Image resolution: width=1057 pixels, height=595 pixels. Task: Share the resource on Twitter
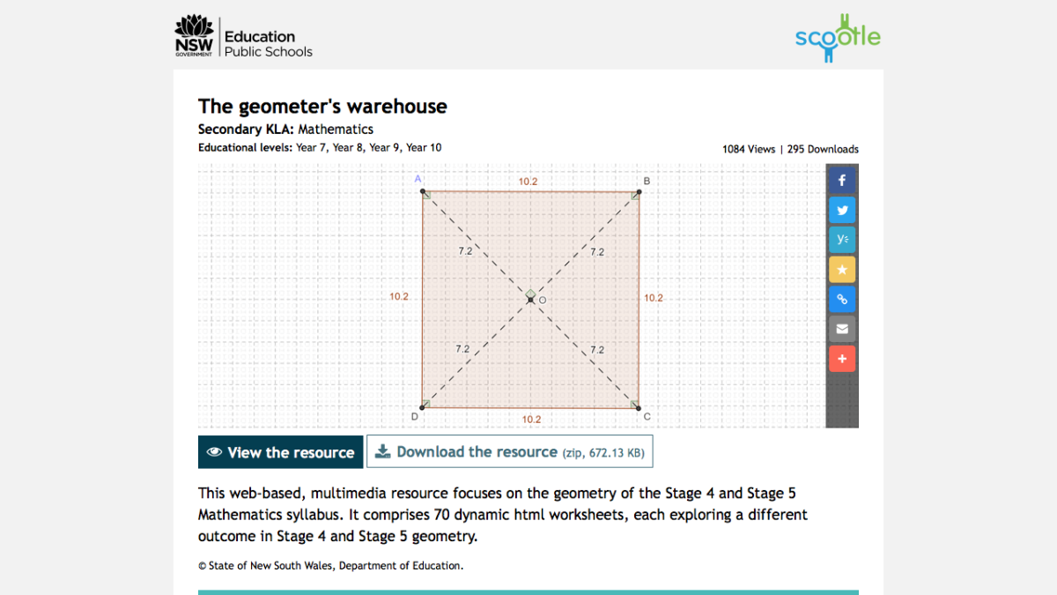842,210
